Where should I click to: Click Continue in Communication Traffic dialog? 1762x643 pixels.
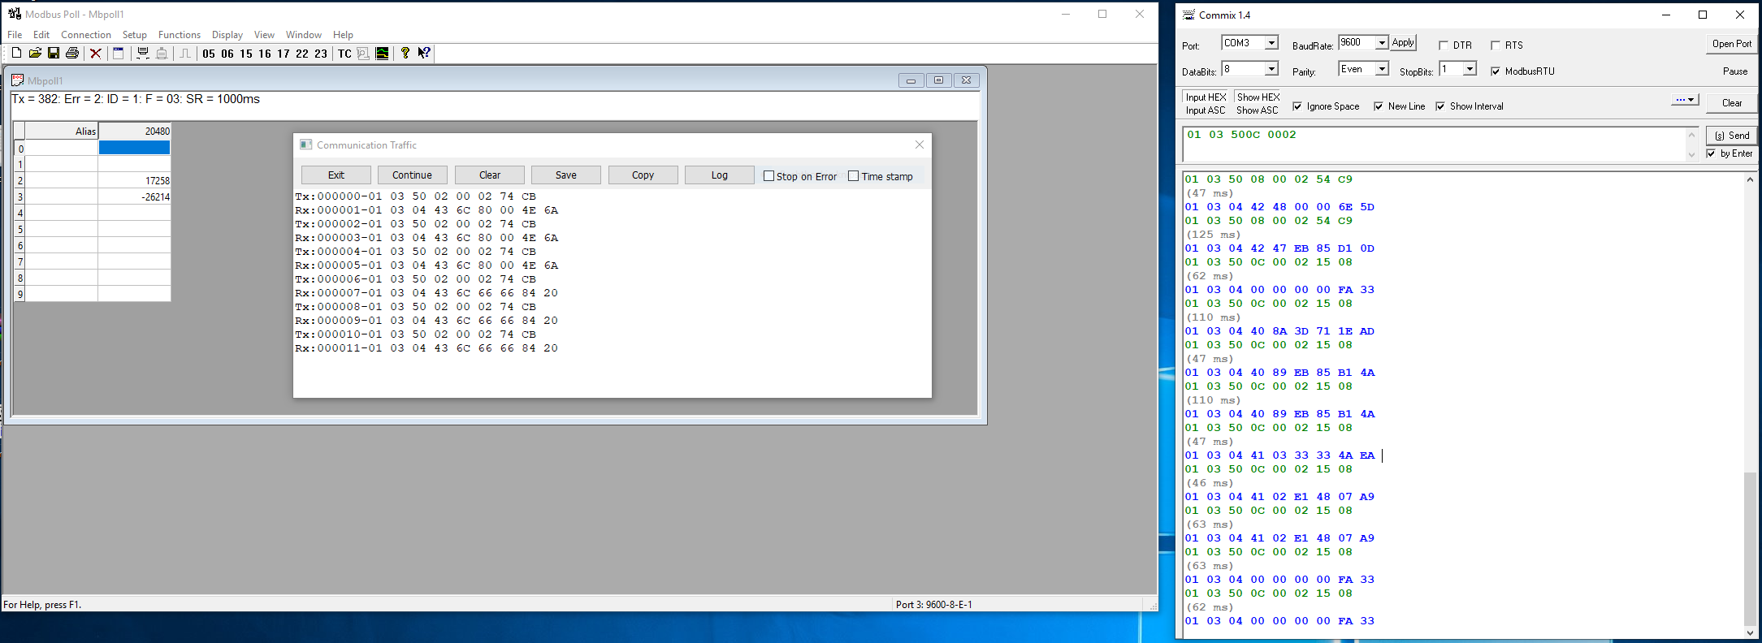click(412, 175)
